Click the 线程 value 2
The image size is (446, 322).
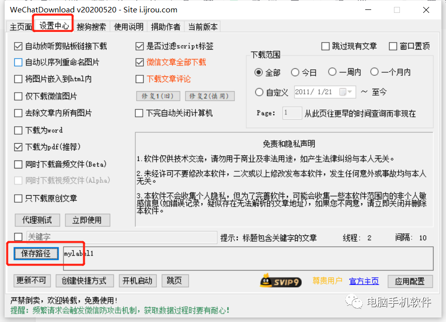(x=369, y=238)
